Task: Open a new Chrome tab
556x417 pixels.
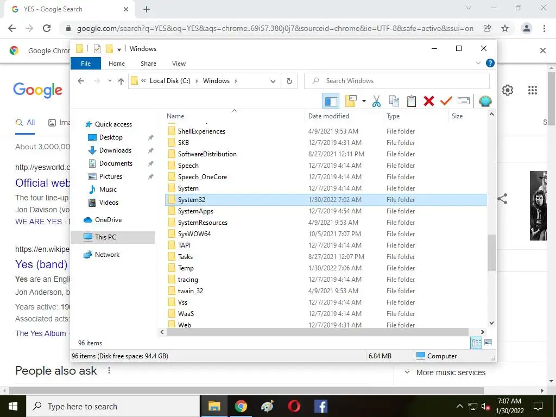Action: point(147,9)
